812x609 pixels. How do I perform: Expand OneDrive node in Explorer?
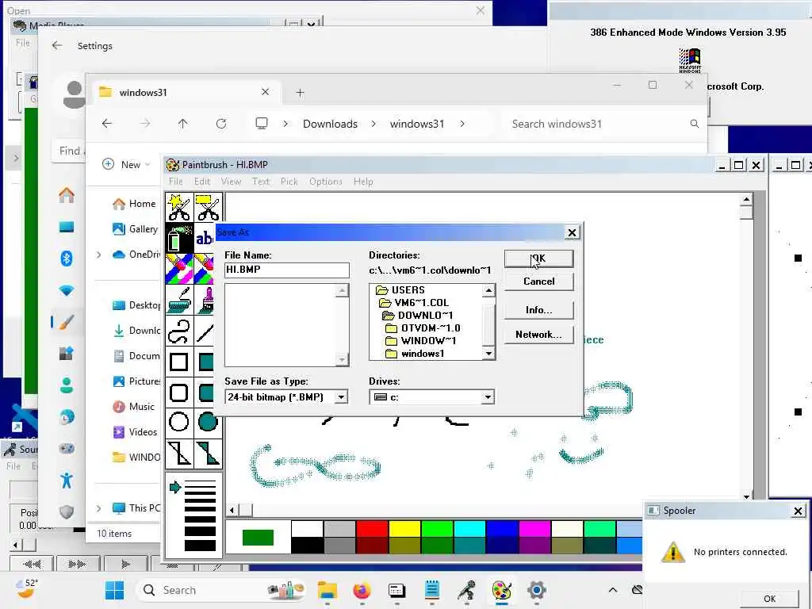pyautogui.click(x=98, y=255)
